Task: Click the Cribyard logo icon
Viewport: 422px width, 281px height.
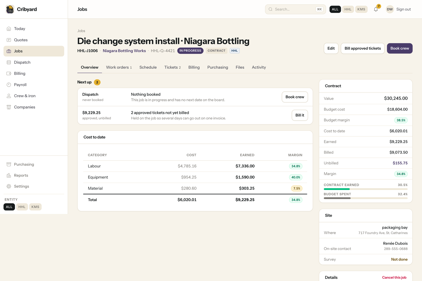Action: [x=10, y=9]
